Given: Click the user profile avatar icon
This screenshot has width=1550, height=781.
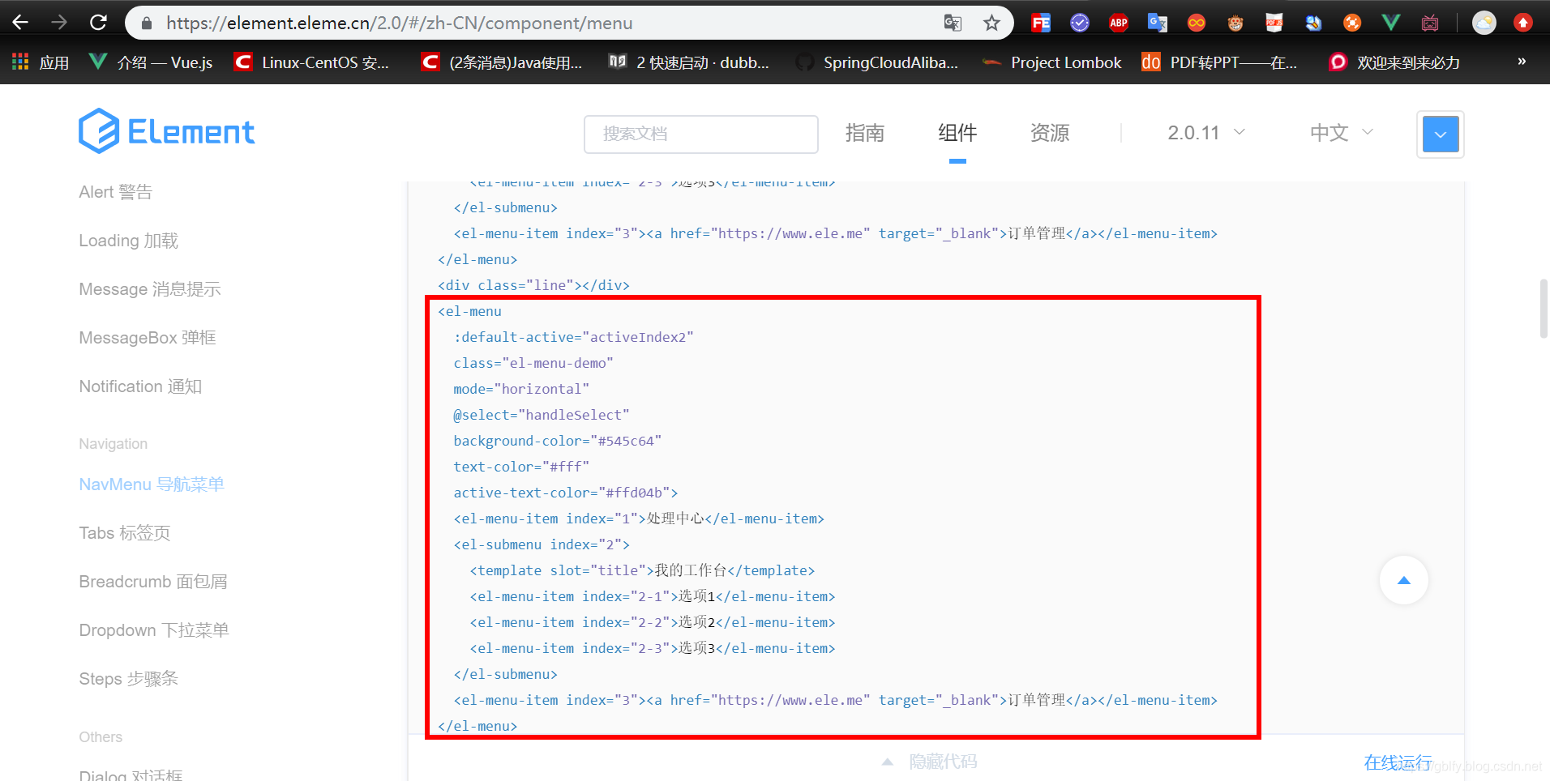Looking at the screenshot, I should 1484,23.
